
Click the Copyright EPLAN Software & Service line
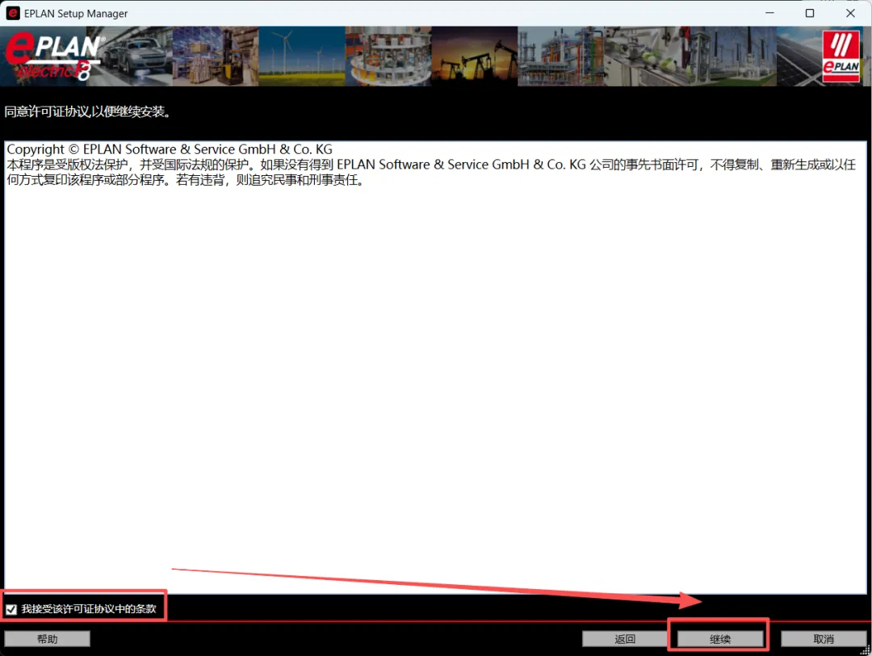[170, 149]
